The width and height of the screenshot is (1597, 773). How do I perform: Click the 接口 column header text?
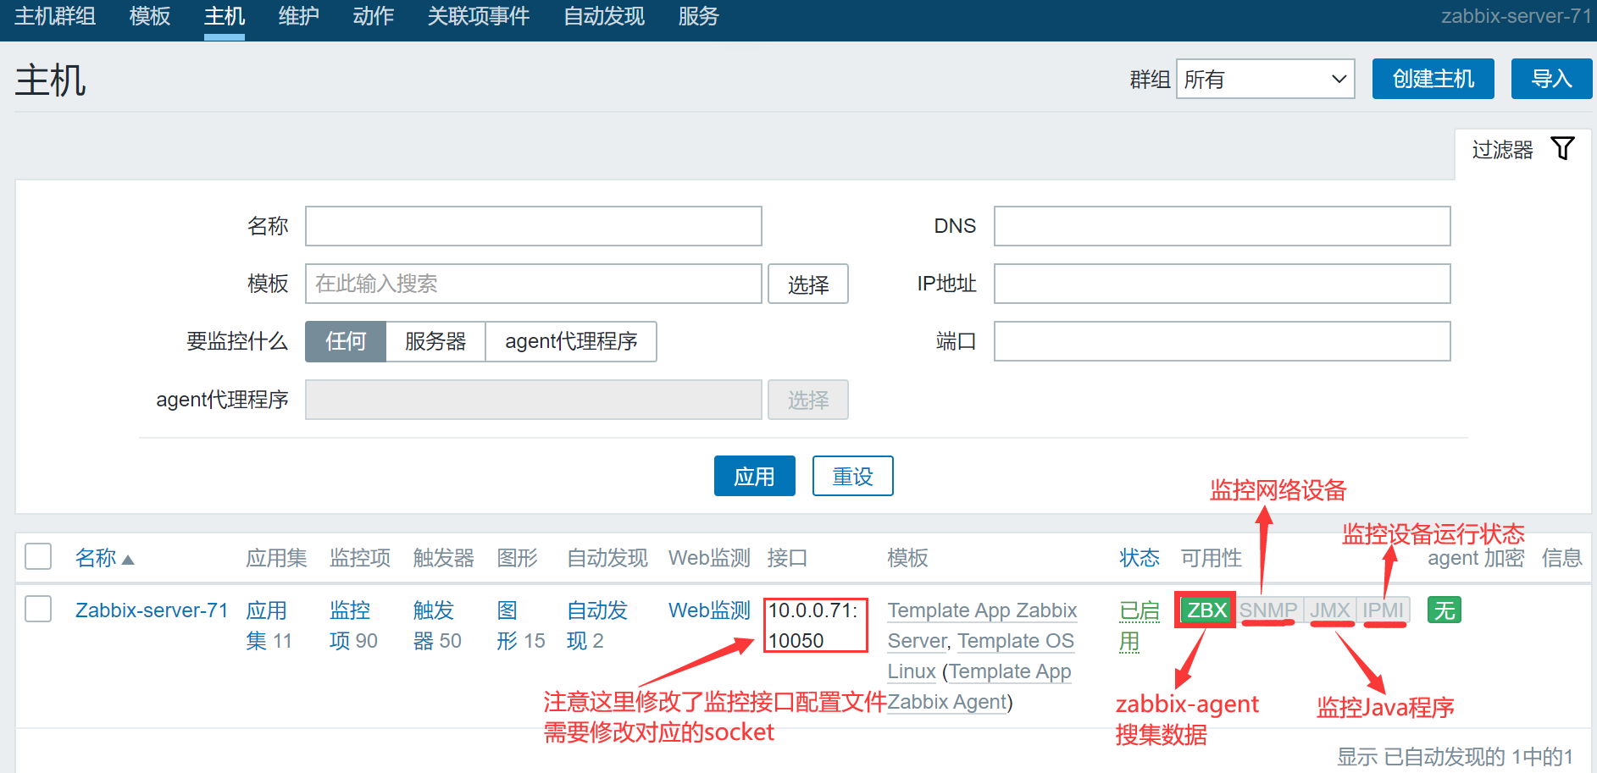[787, 558]
